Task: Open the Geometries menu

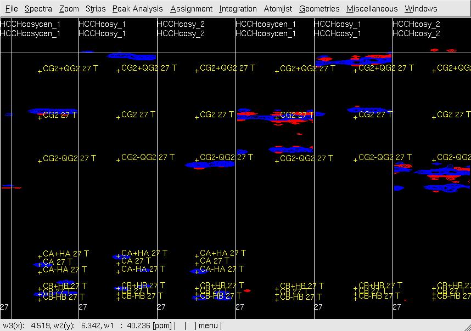Action: 319,9
